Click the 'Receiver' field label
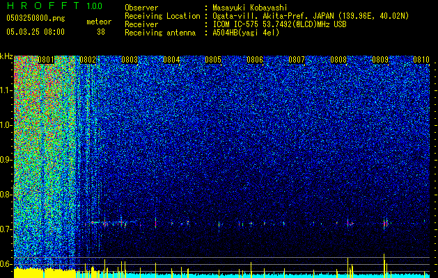The width and height of the screenshot is (438, 278). [x=141, y=24]
